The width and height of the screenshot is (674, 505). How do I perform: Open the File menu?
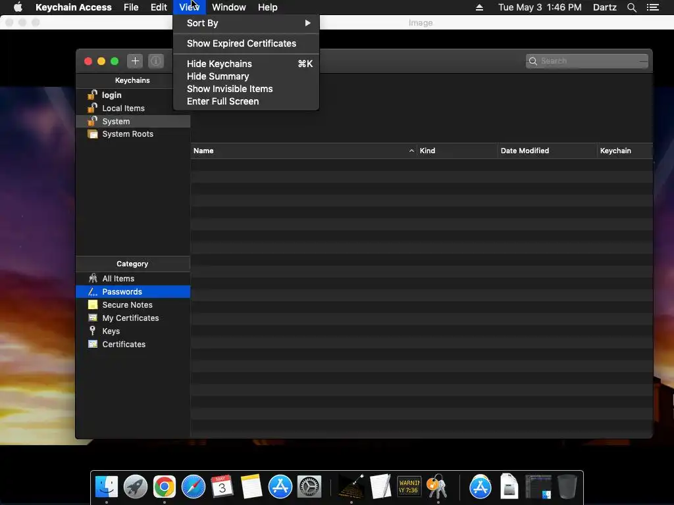[x=131, y=7]
